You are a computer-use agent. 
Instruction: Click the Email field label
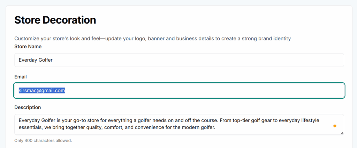[x=21, y=77]
